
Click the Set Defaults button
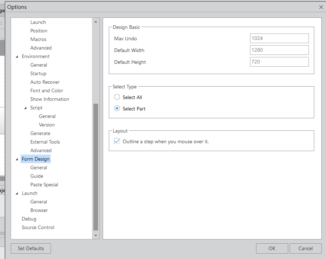click(x=31, y=248)
